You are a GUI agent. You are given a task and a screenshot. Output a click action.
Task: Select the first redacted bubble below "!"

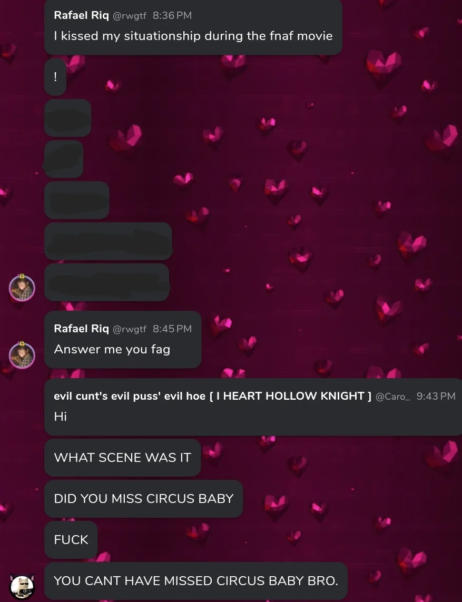[67, 118]
